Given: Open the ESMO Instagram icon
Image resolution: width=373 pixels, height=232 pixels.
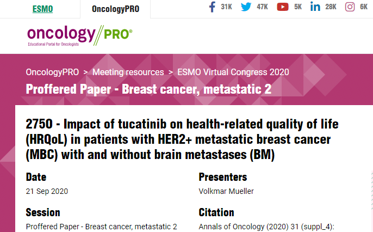Looking at the screenshot, I should (x=350, y=7).
